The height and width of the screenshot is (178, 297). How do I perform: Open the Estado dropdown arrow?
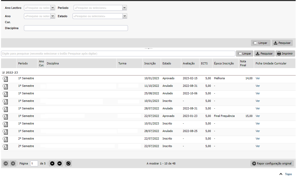(125, 16)
